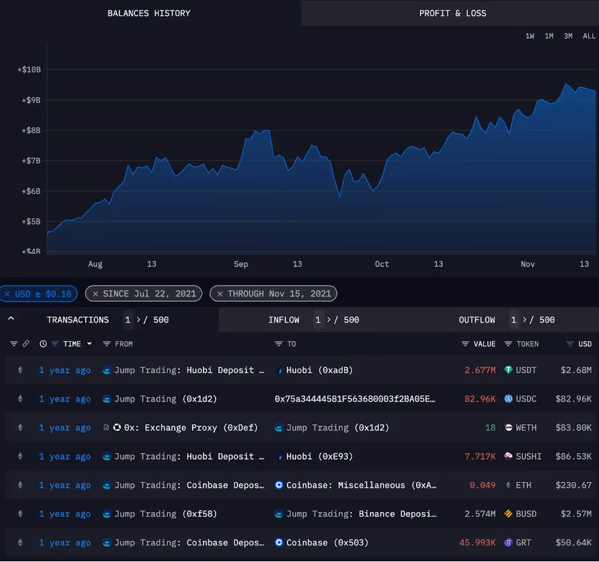The height and width of the screenshot is (562, 599).
Task: Click the Coinbase logo in 0x503 row
Action: pos(280,542)
